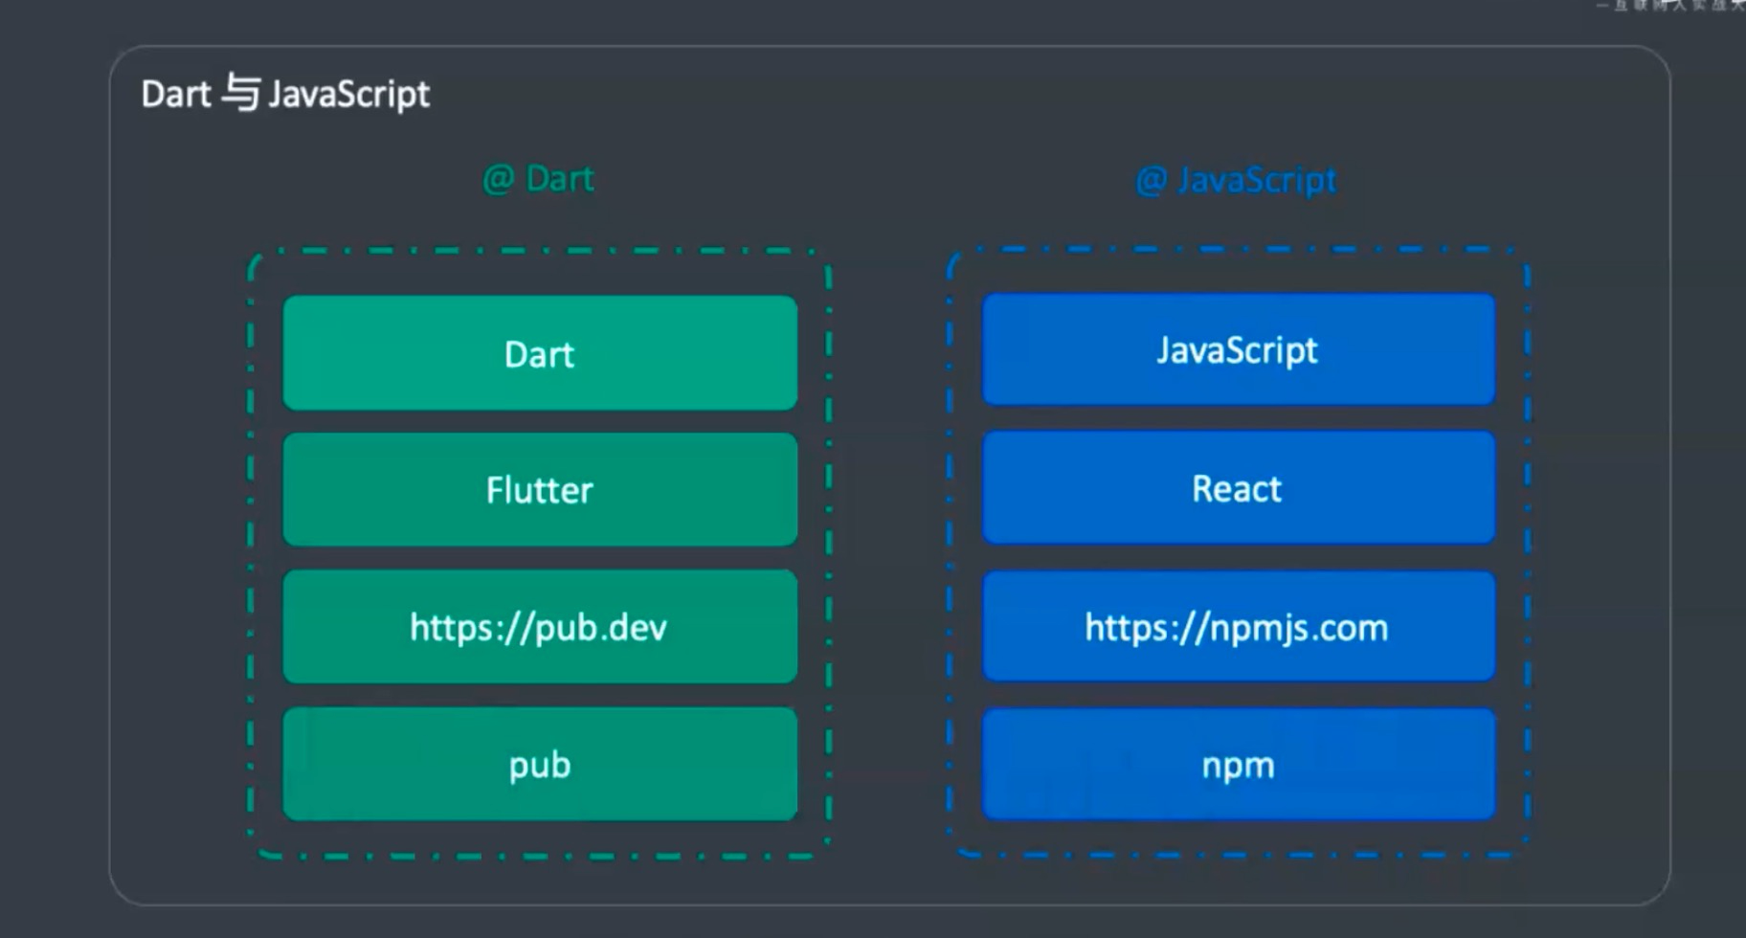Click the blue JavaScript box
Screen dimensions: 1746x938
[x=1239, y=349]
